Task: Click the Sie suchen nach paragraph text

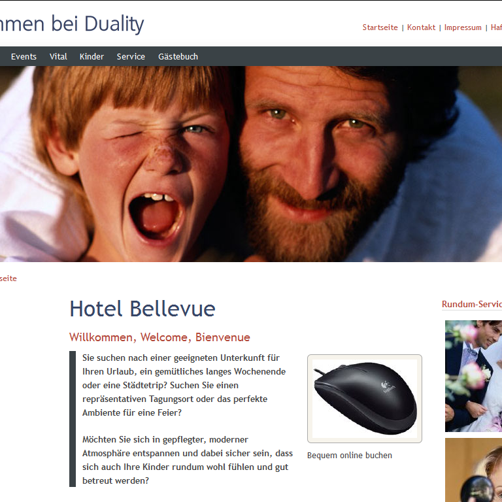Action: 184,385
